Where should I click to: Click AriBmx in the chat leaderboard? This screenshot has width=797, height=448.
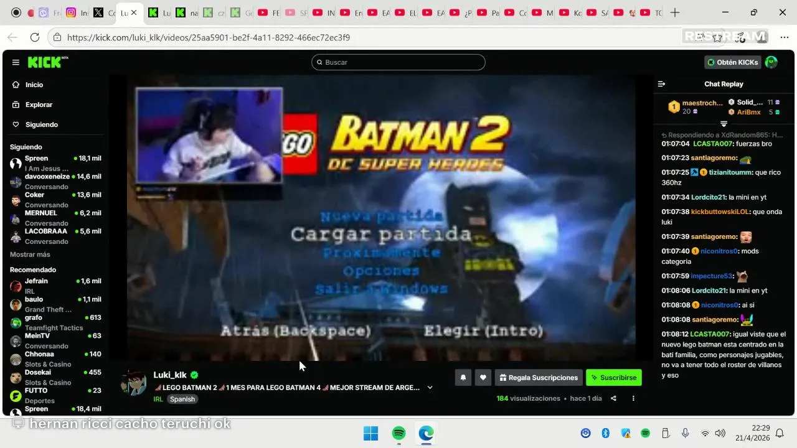pyautogui.click(x=749, y=112)
